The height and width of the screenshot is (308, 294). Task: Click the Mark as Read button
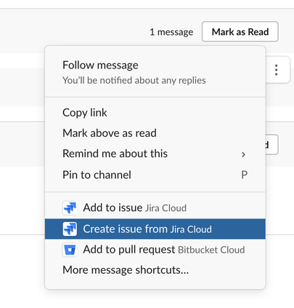[x=240, y=32]
